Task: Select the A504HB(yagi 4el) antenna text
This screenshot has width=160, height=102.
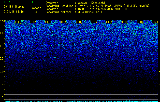Action: (90, 12)
